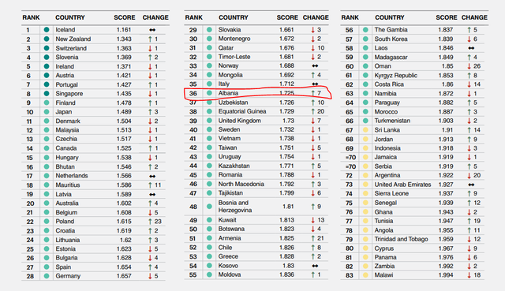Click the first table's RANK header
505x291 pixels.
31,17
